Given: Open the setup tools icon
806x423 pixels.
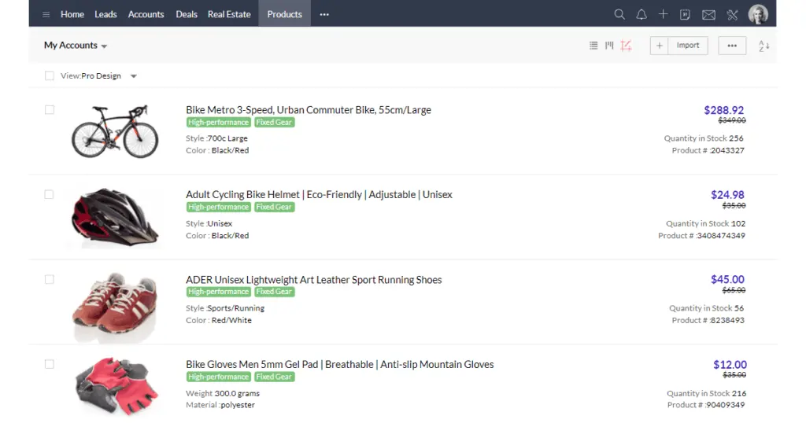Looking at the screenshot, I should (733, 15).
